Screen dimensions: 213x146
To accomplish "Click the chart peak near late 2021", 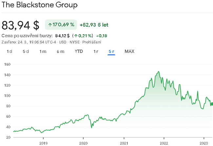I will coord(159,72).
